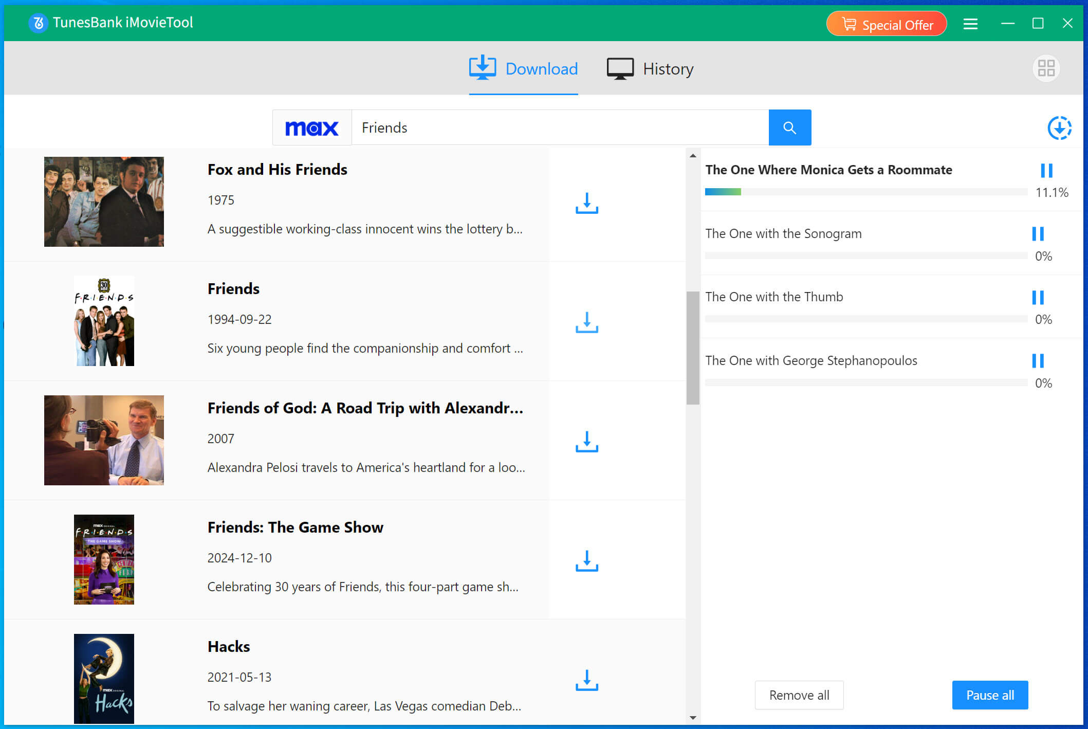Click George Stephanopoulos episode progress bar
This screenshot has height=729, width=1088.
pyautogui.click(x=866, y=382)
